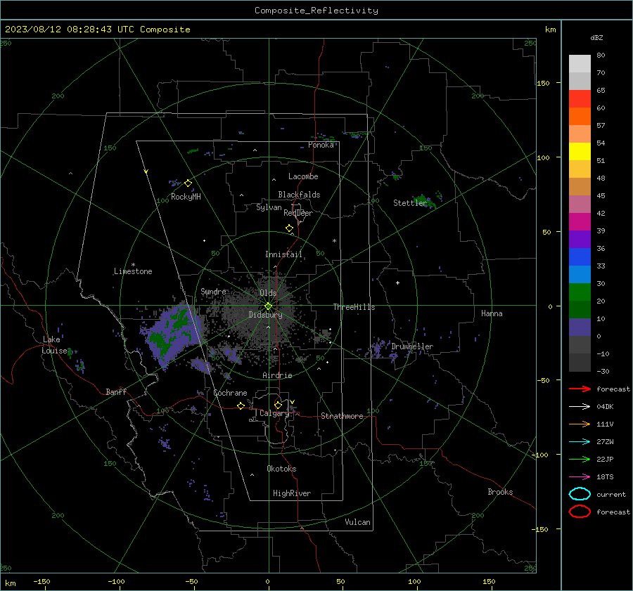Click the yellow radar-center diamond at Didsbury
The height and width of the screenshot is (591, 633).
tap(268, 306)
